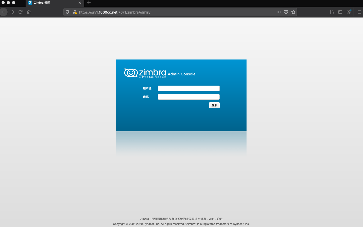Viewport: 363px width, 227px height.
Task: Bookmark this page with the star icon
Action: click(x=293, y=12)
